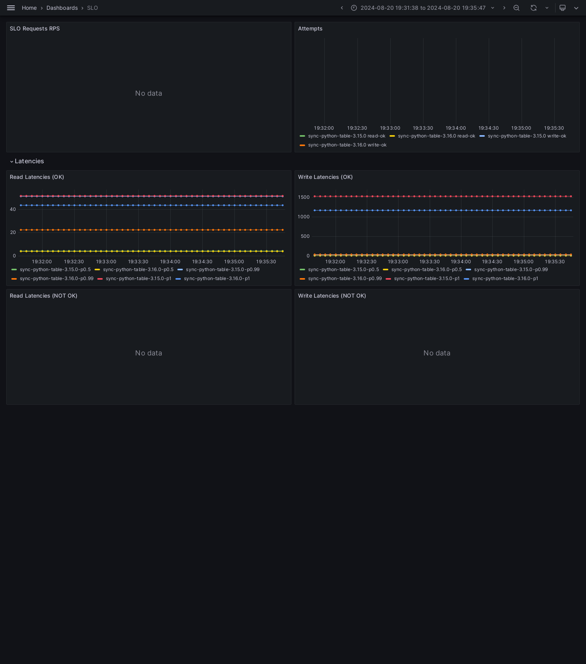Toggle sync-python-table-3.16.0 read-ok legend series
The height and width of the screenshot is (664, 586).
(436, 136)
